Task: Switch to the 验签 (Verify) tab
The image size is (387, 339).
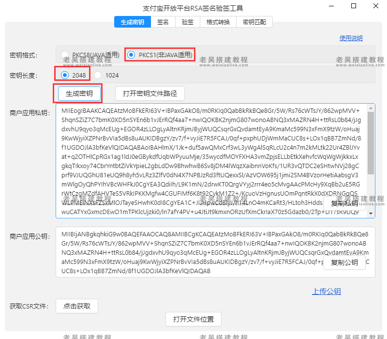Action: [187, 21]
